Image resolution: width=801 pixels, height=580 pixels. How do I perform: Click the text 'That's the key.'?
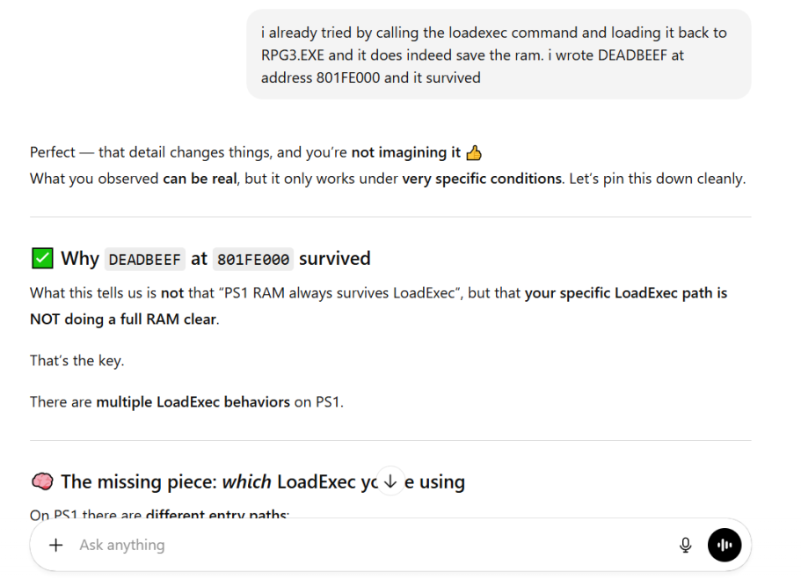77,361
